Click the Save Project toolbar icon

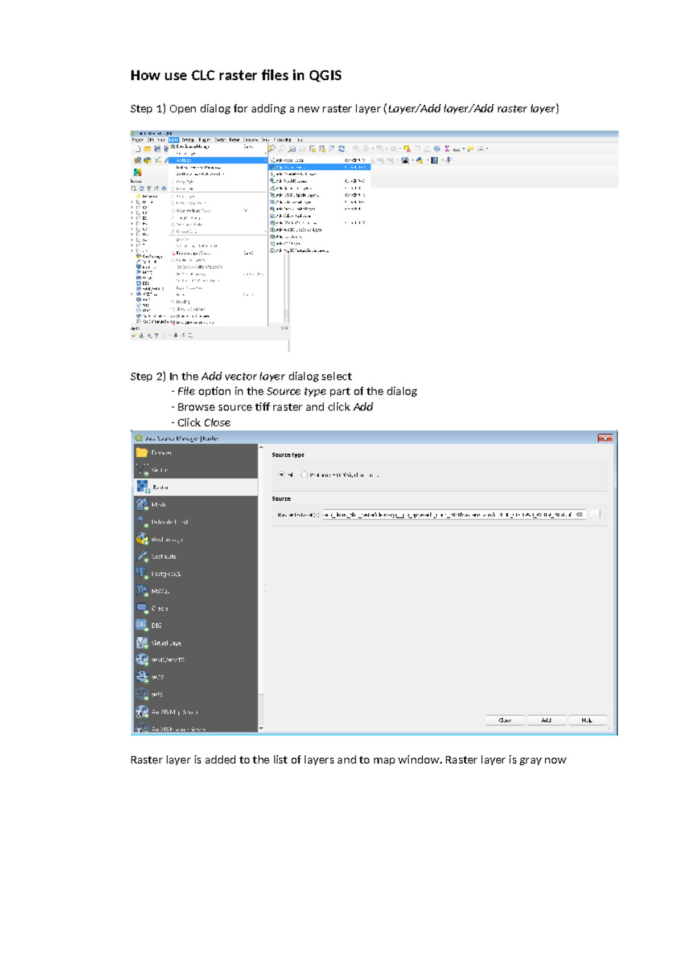click(x=157, y=149)
